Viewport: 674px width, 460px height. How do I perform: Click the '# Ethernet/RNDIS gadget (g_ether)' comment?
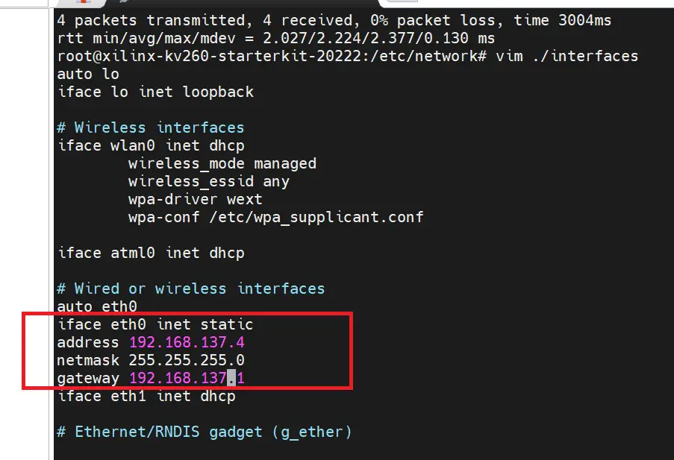tap(205, 432)
